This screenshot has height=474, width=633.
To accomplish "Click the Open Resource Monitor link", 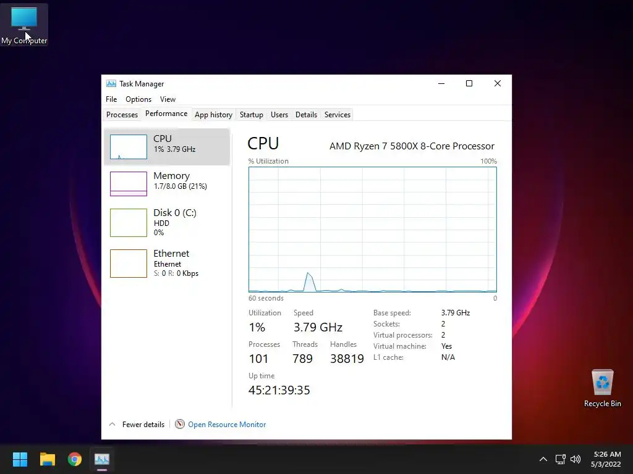I will tap(227, 425).
